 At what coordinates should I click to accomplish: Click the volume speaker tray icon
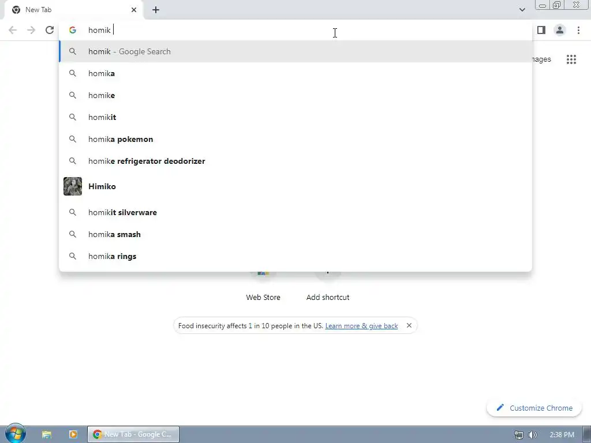point(533,435)
